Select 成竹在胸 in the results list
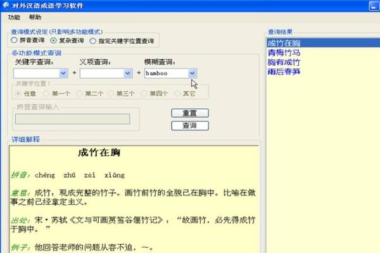This screenshot has width=380, height=253. click(x=284, y=43)
